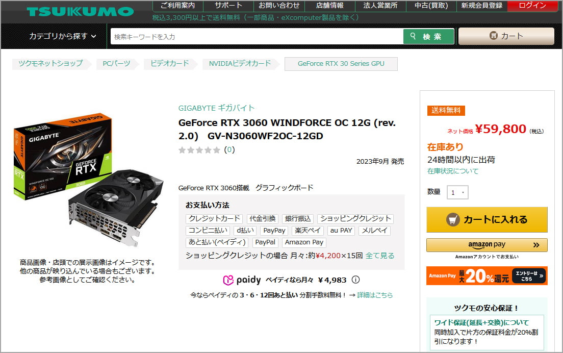Click the paidy logo
The image size is (563, 353).
[x=242, y=280]
